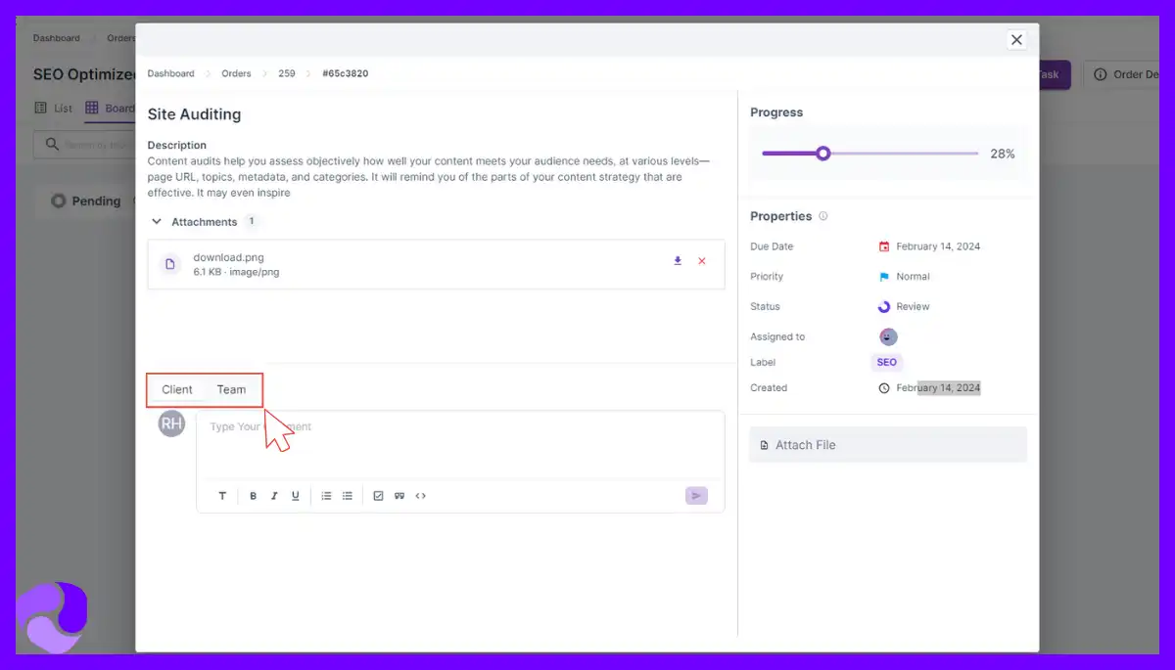Open the Orders breadcrumb link
The height and width of the screenshot is (670, 1175).
click(x=236, y=73)
